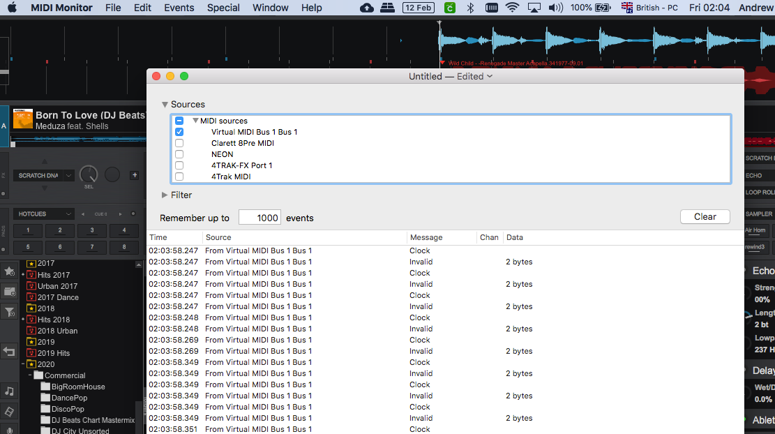Click the film strip video sidebar icon
Screen dimensions: 775x434
click(x=9, y=411)
